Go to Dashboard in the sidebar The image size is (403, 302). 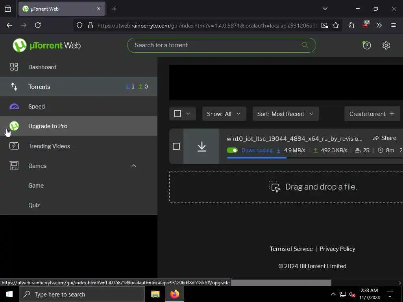click(x=79, y=67)
